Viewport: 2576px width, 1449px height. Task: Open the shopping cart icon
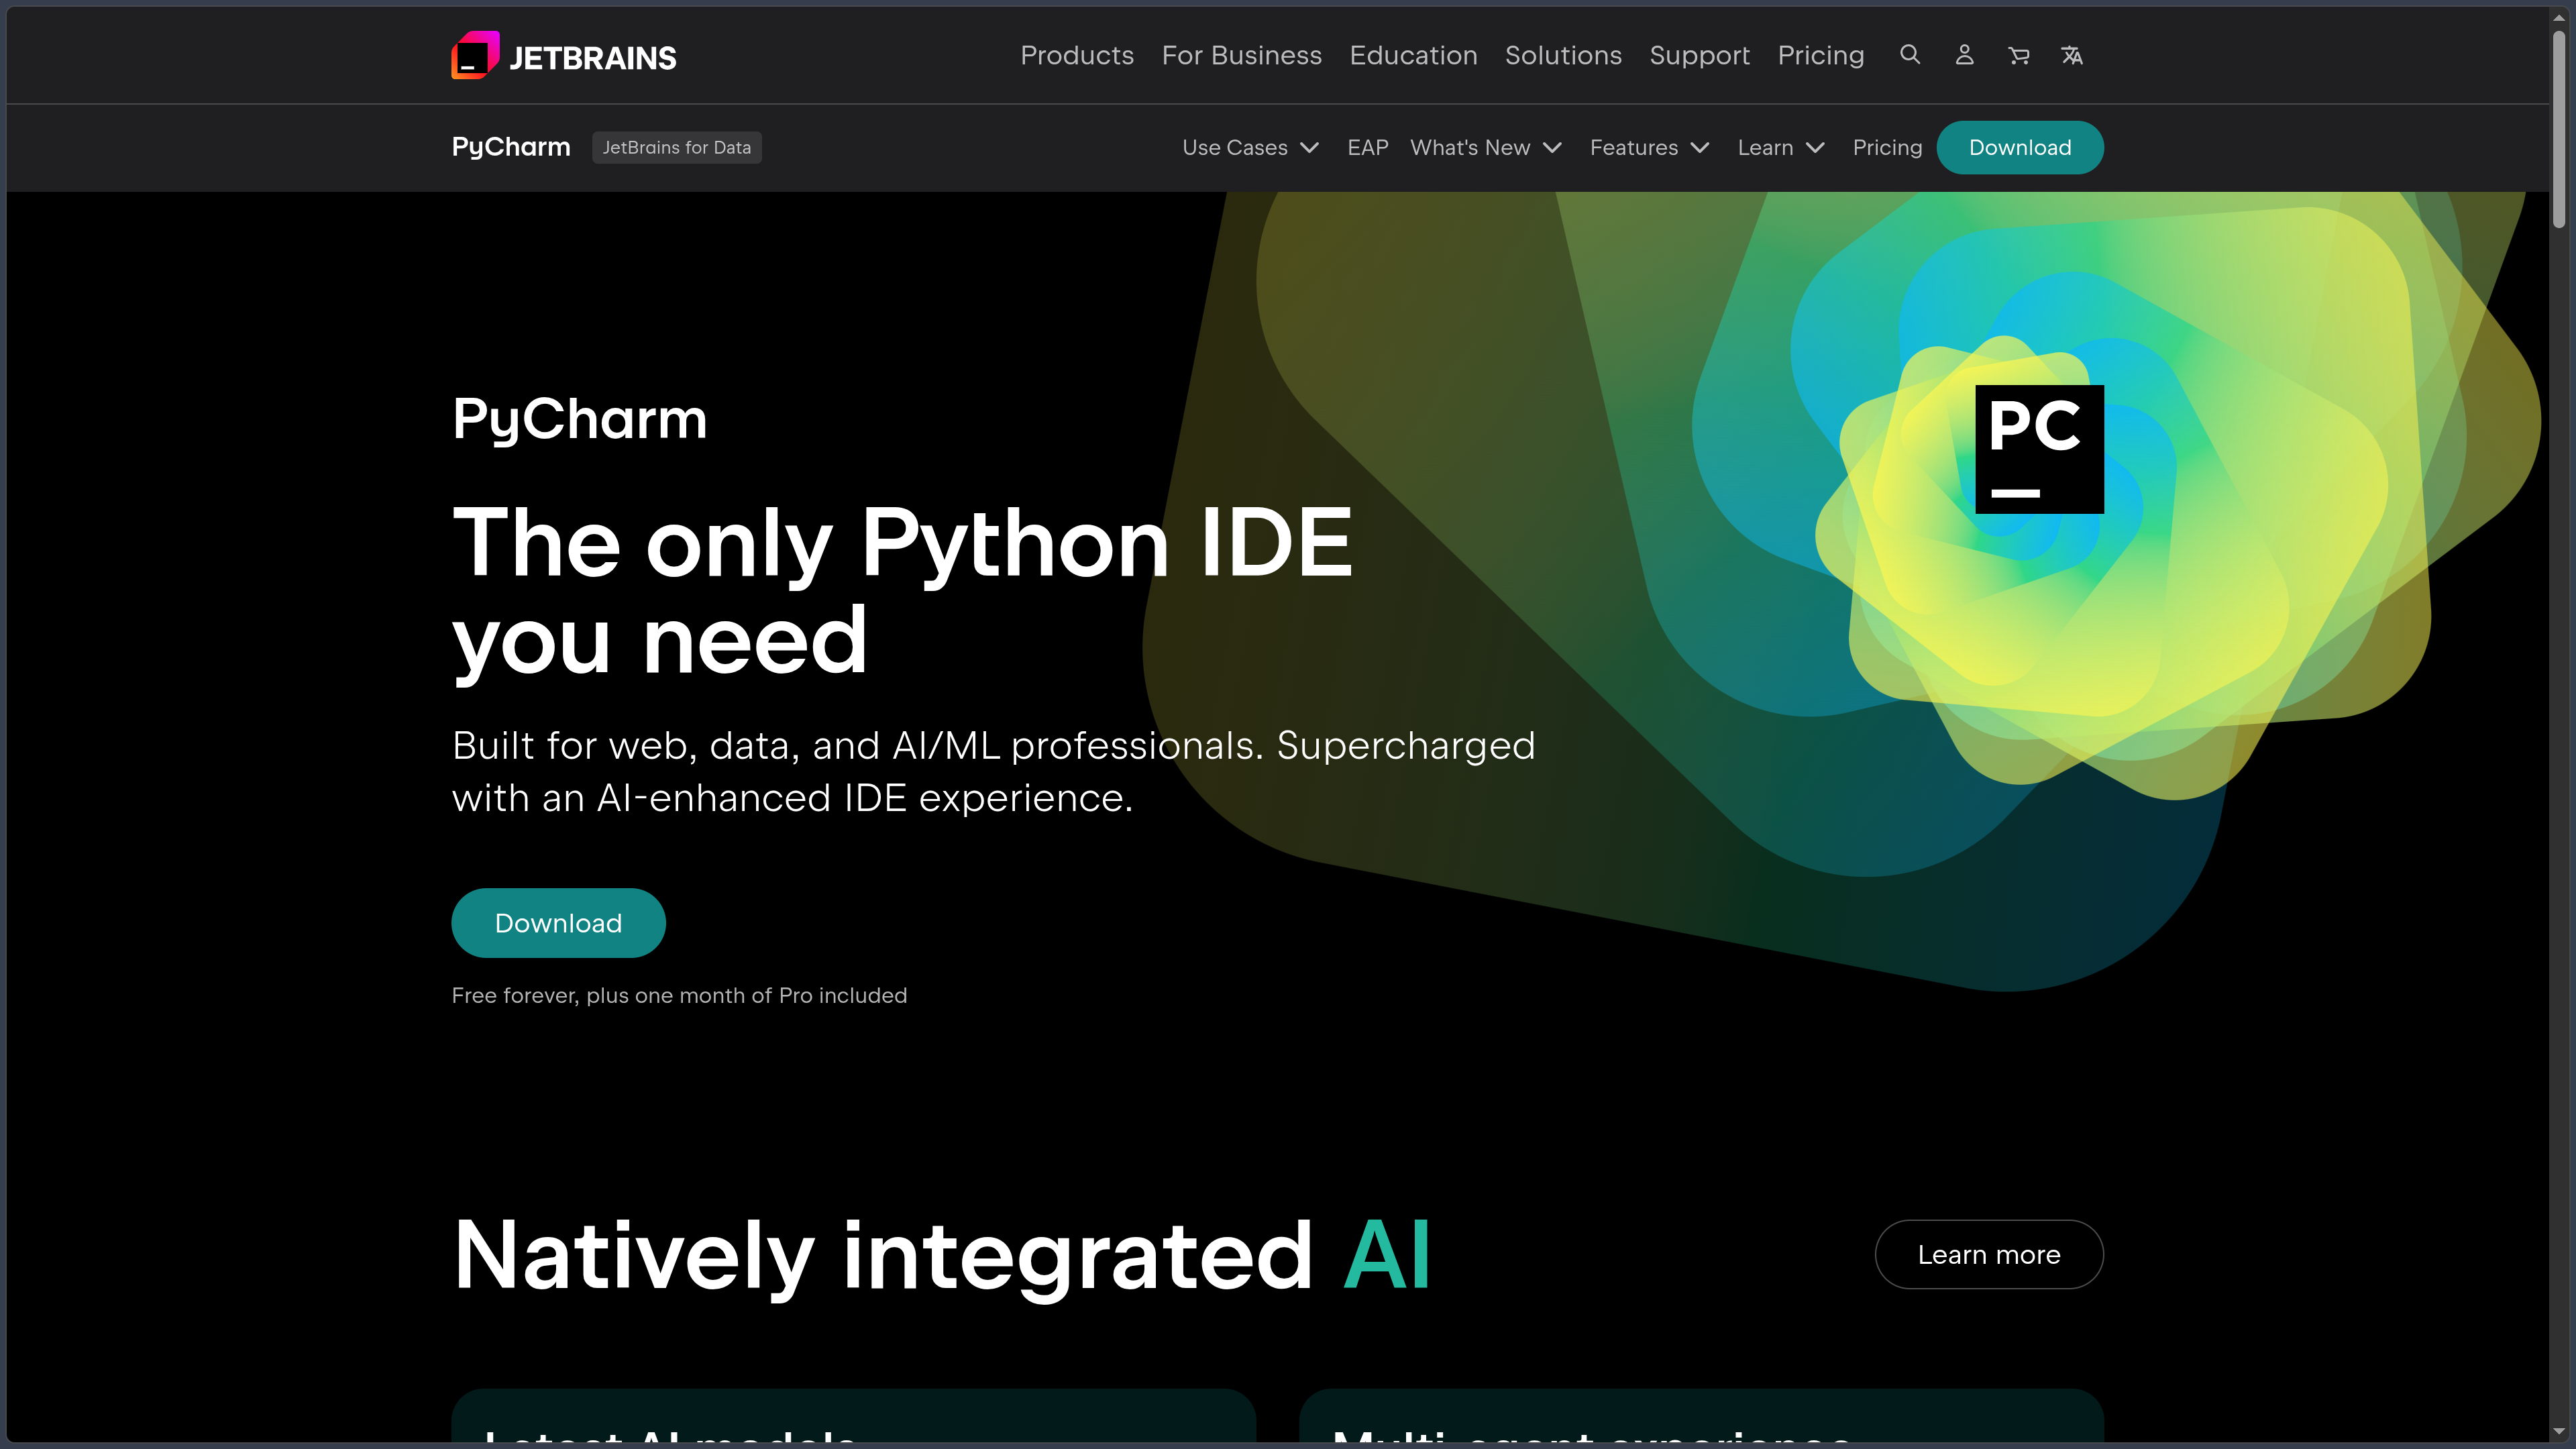point(2018,55)
